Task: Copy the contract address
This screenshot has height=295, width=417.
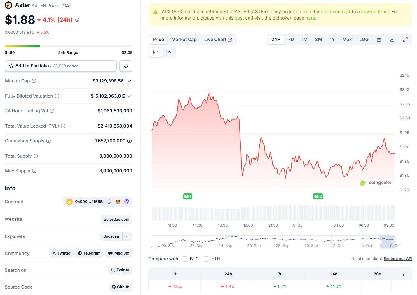Action: point(109,202)
